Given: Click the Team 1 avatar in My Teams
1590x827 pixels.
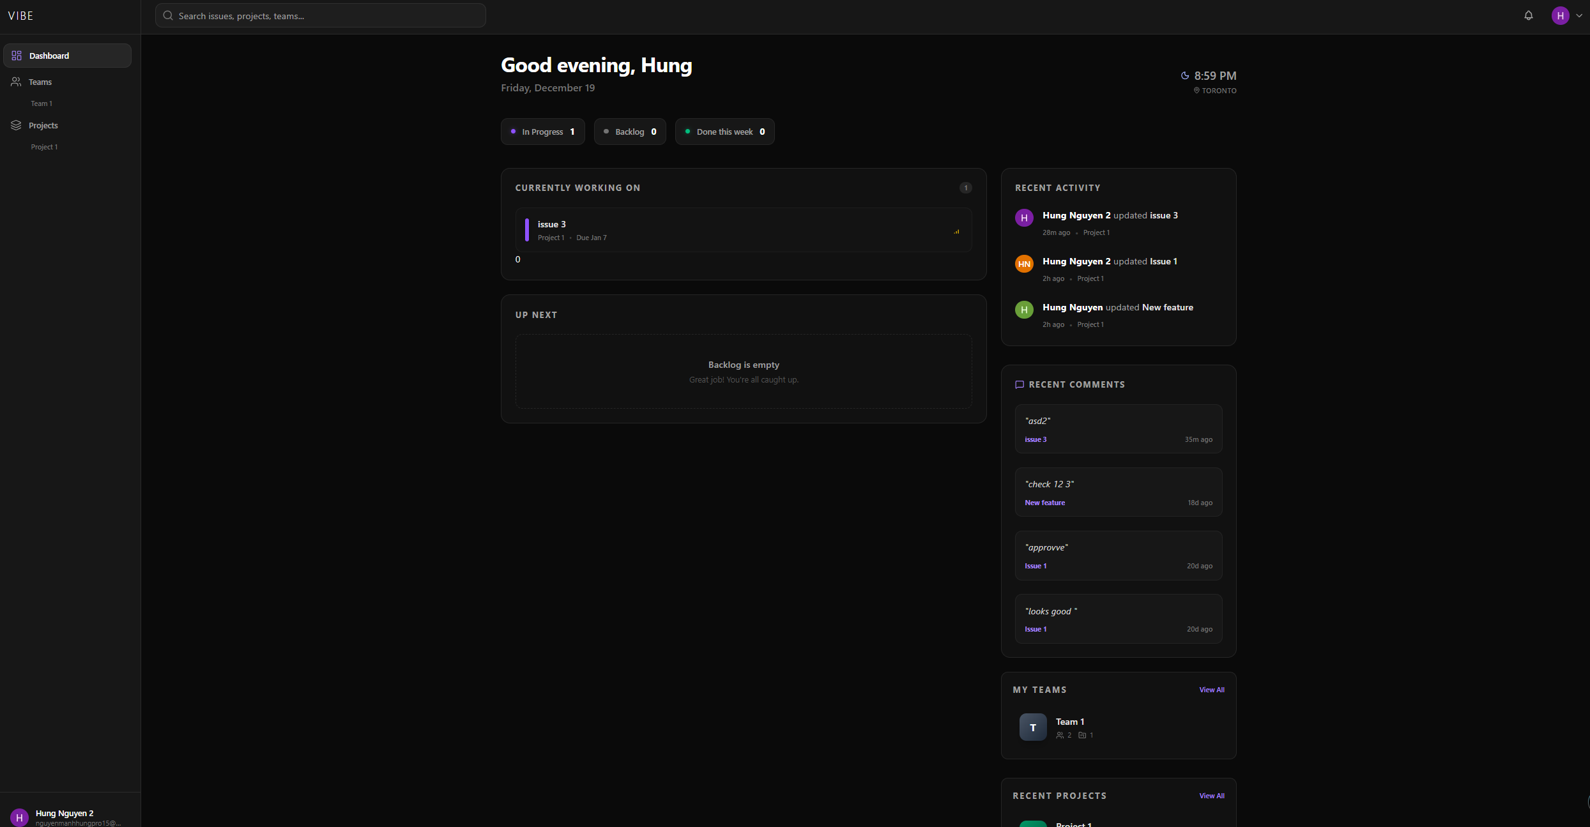Looking at the screenshot, I should pyautogui.click(x=1032, y=727).
